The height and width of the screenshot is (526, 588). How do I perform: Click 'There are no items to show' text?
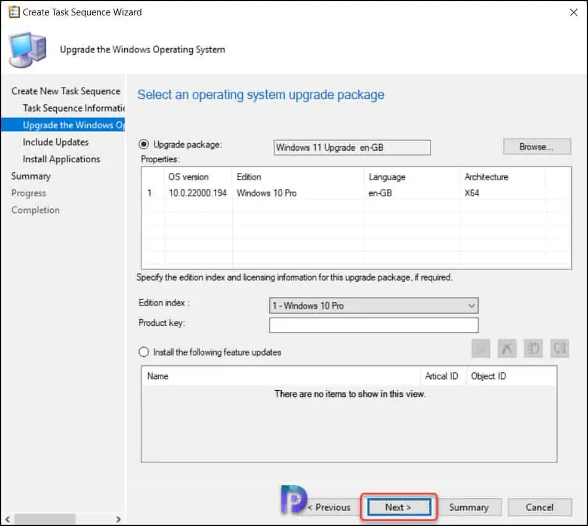coord(350,394)
